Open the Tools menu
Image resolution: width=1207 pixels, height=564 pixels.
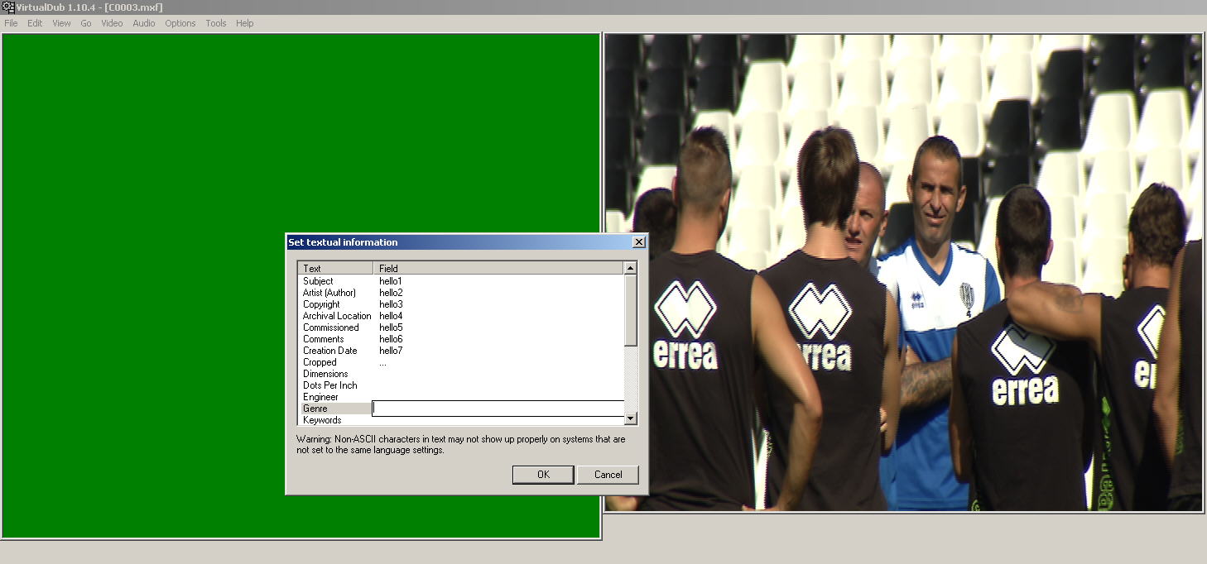click(x=216, y=23)
